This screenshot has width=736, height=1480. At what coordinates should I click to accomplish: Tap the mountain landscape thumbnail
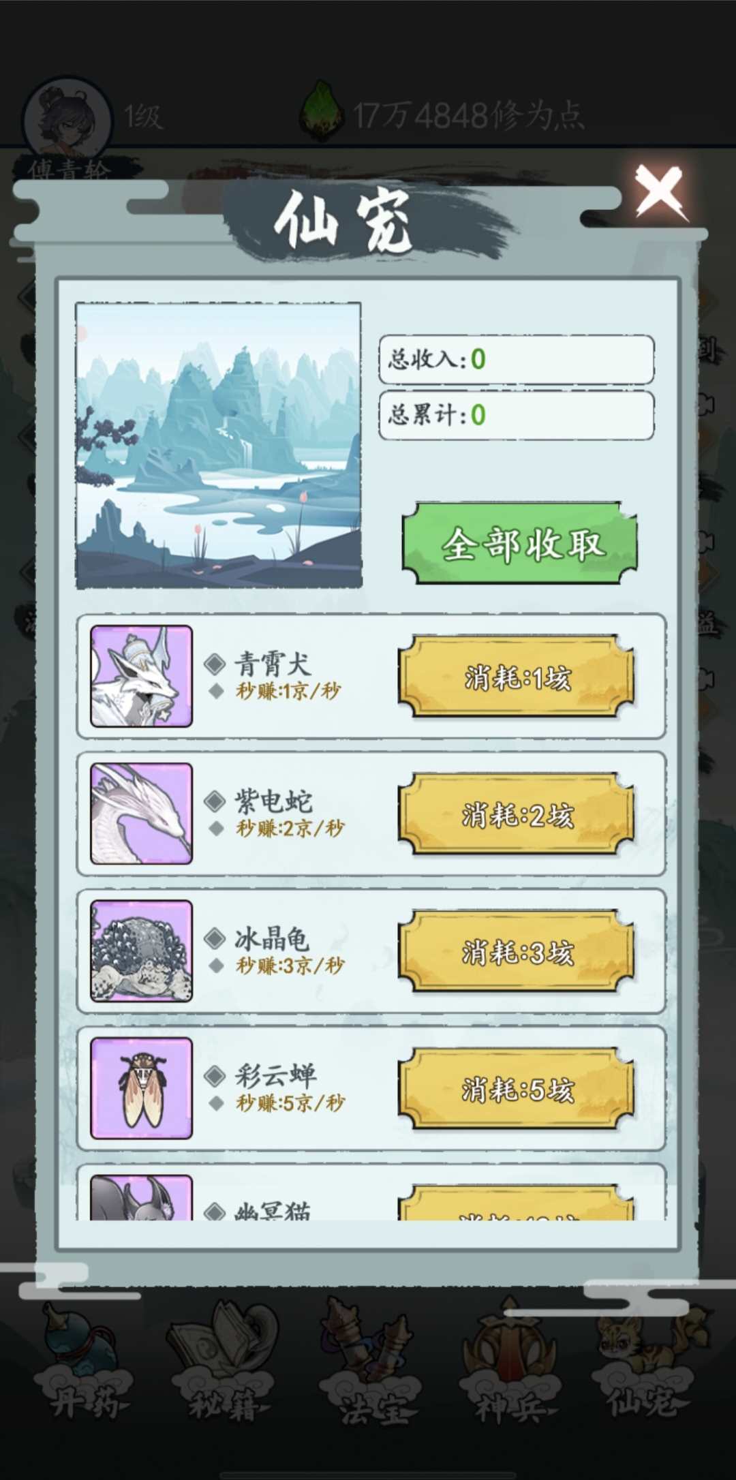pyautogui.click(x=218, y=445)
